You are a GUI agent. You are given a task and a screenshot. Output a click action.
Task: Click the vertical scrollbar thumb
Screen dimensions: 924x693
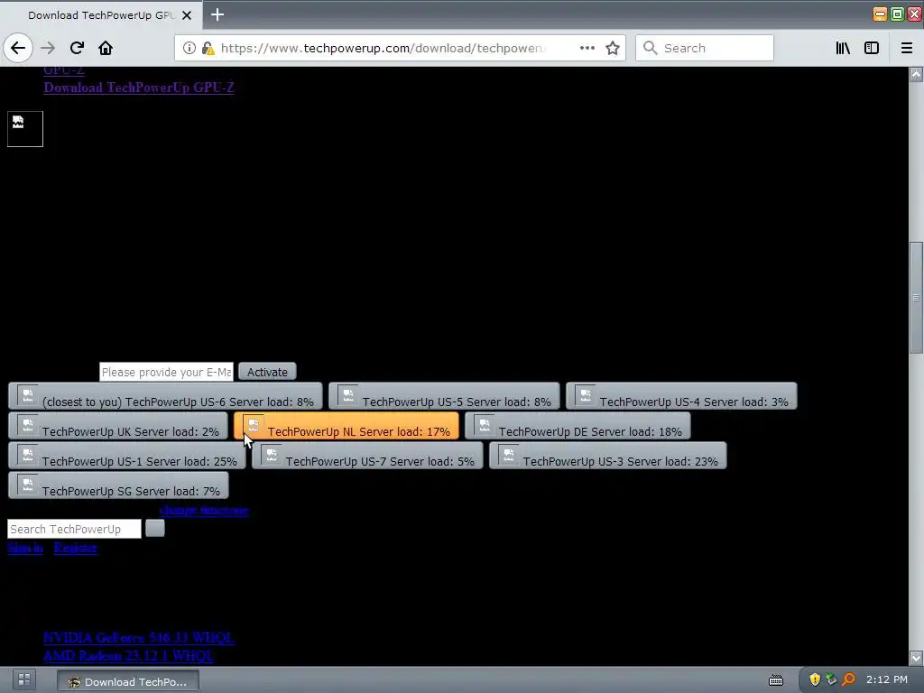click(x=917, y=298)
